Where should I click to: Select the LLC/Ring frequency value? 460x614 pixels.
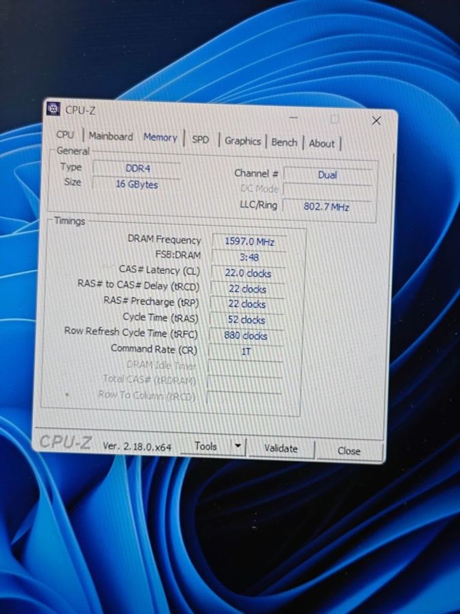pyautogui.click(x=327, y=207)
